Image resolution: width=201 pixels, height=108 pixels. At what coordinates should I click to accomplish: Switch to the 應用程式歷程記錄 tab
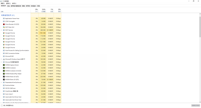tap(16, 6)
